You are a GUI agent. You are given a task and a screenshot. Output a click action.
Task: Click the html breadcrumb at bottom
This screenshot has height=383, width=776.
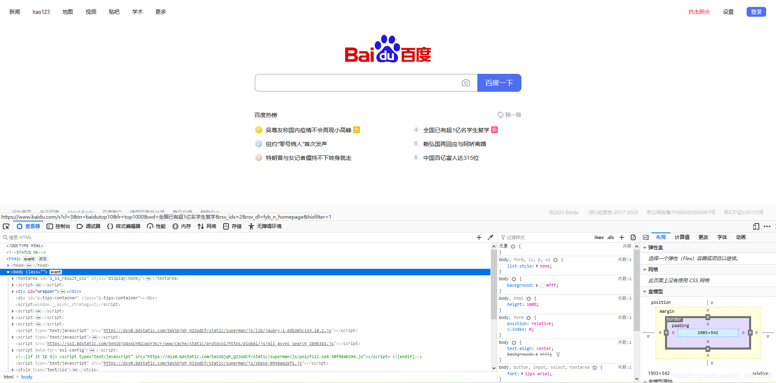coord(9,377)
